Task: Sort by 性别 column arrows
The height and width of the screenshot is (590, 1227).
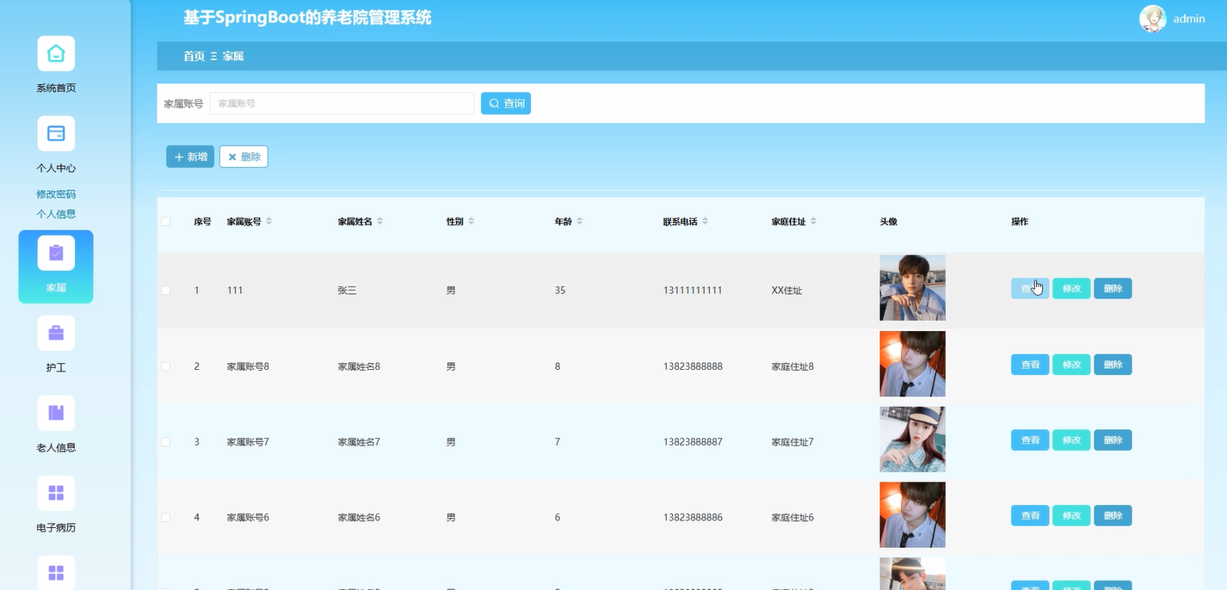Action: [471, 222]
